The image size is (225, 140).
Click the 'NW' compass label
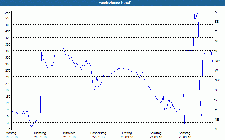pyautogui.click(x=217, y=61)
